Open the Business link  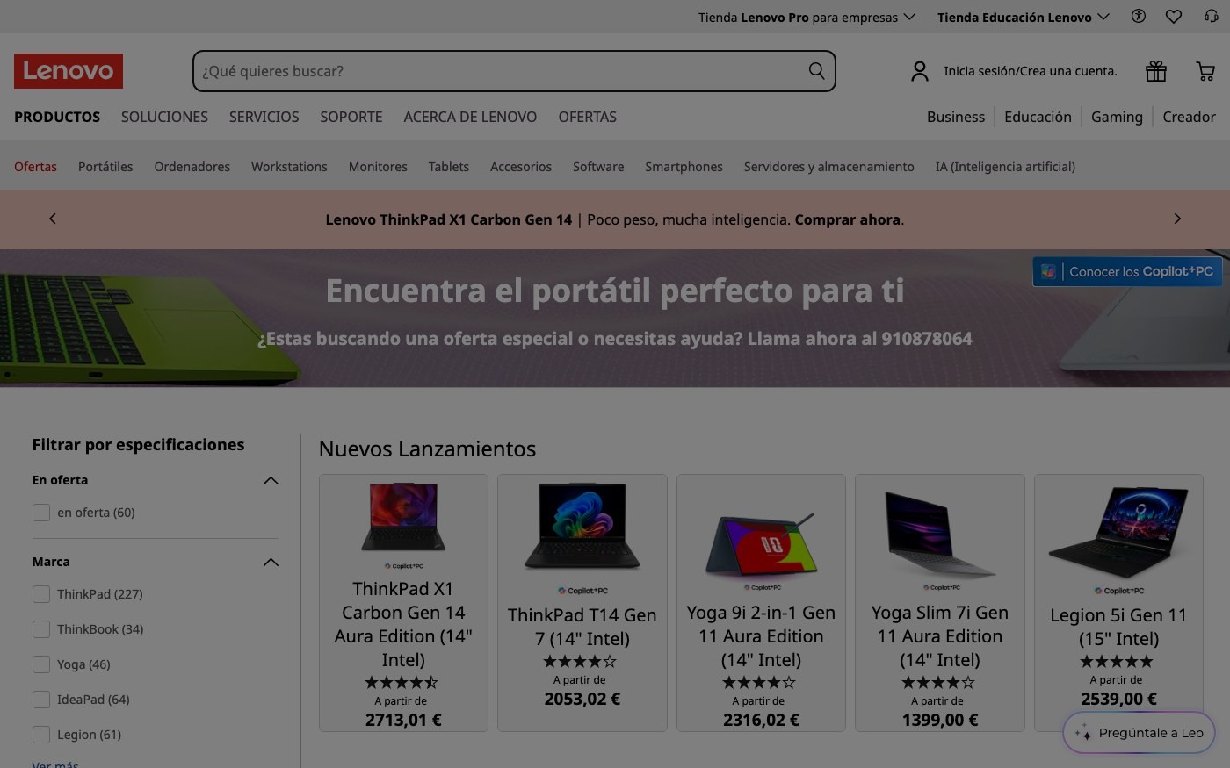click(x=956, y=117)
